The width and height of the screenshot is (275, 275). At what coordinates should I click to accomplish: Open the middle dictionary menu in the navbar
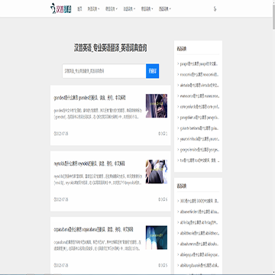click(x=129, y=9)
